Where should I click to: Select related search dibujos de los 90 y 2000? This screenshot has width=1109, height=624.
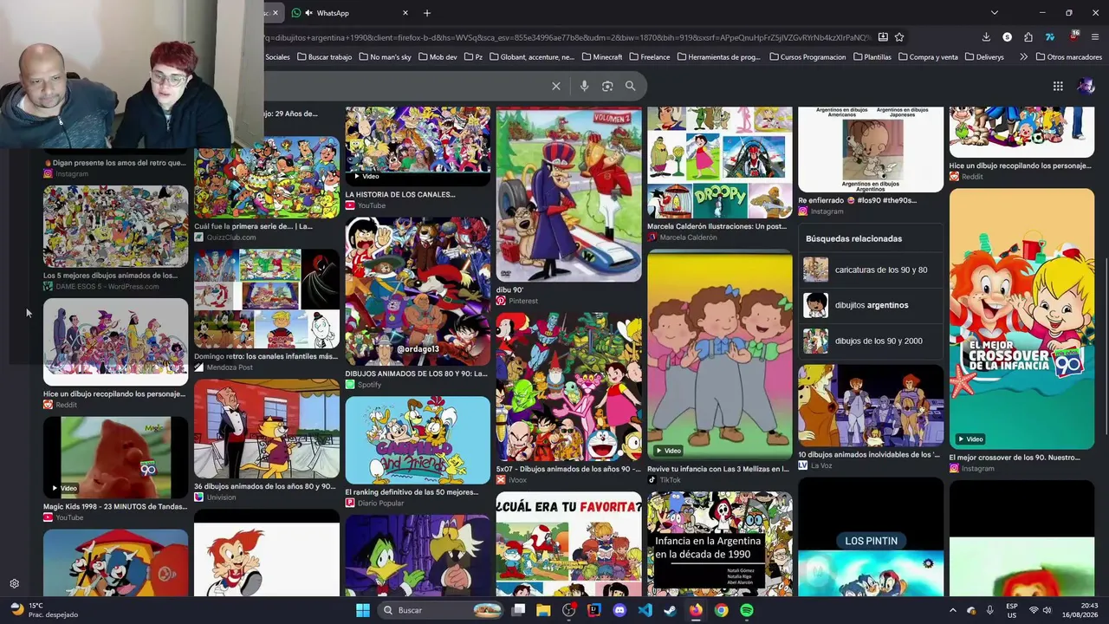[x=871, y=341]
